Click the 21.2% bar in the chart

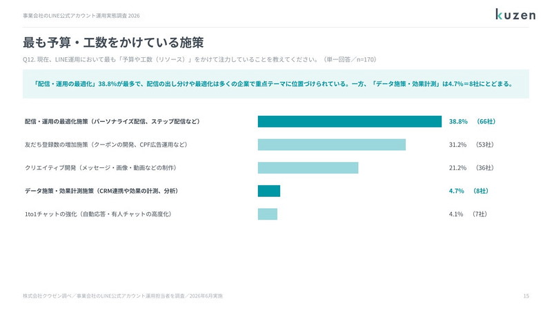(x=308, y=167)
